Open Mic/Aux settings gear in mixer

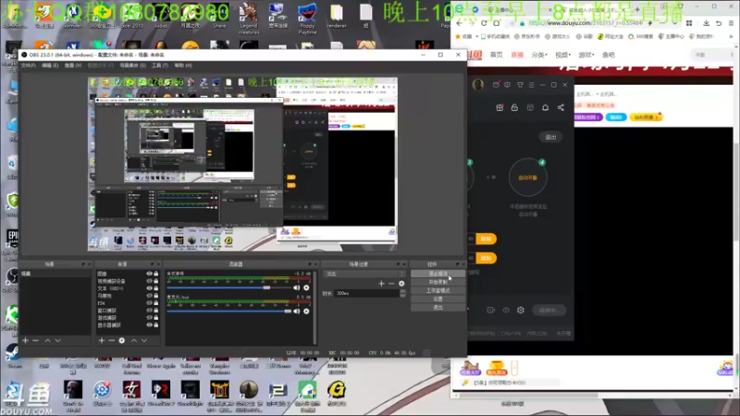click(306, 312)
